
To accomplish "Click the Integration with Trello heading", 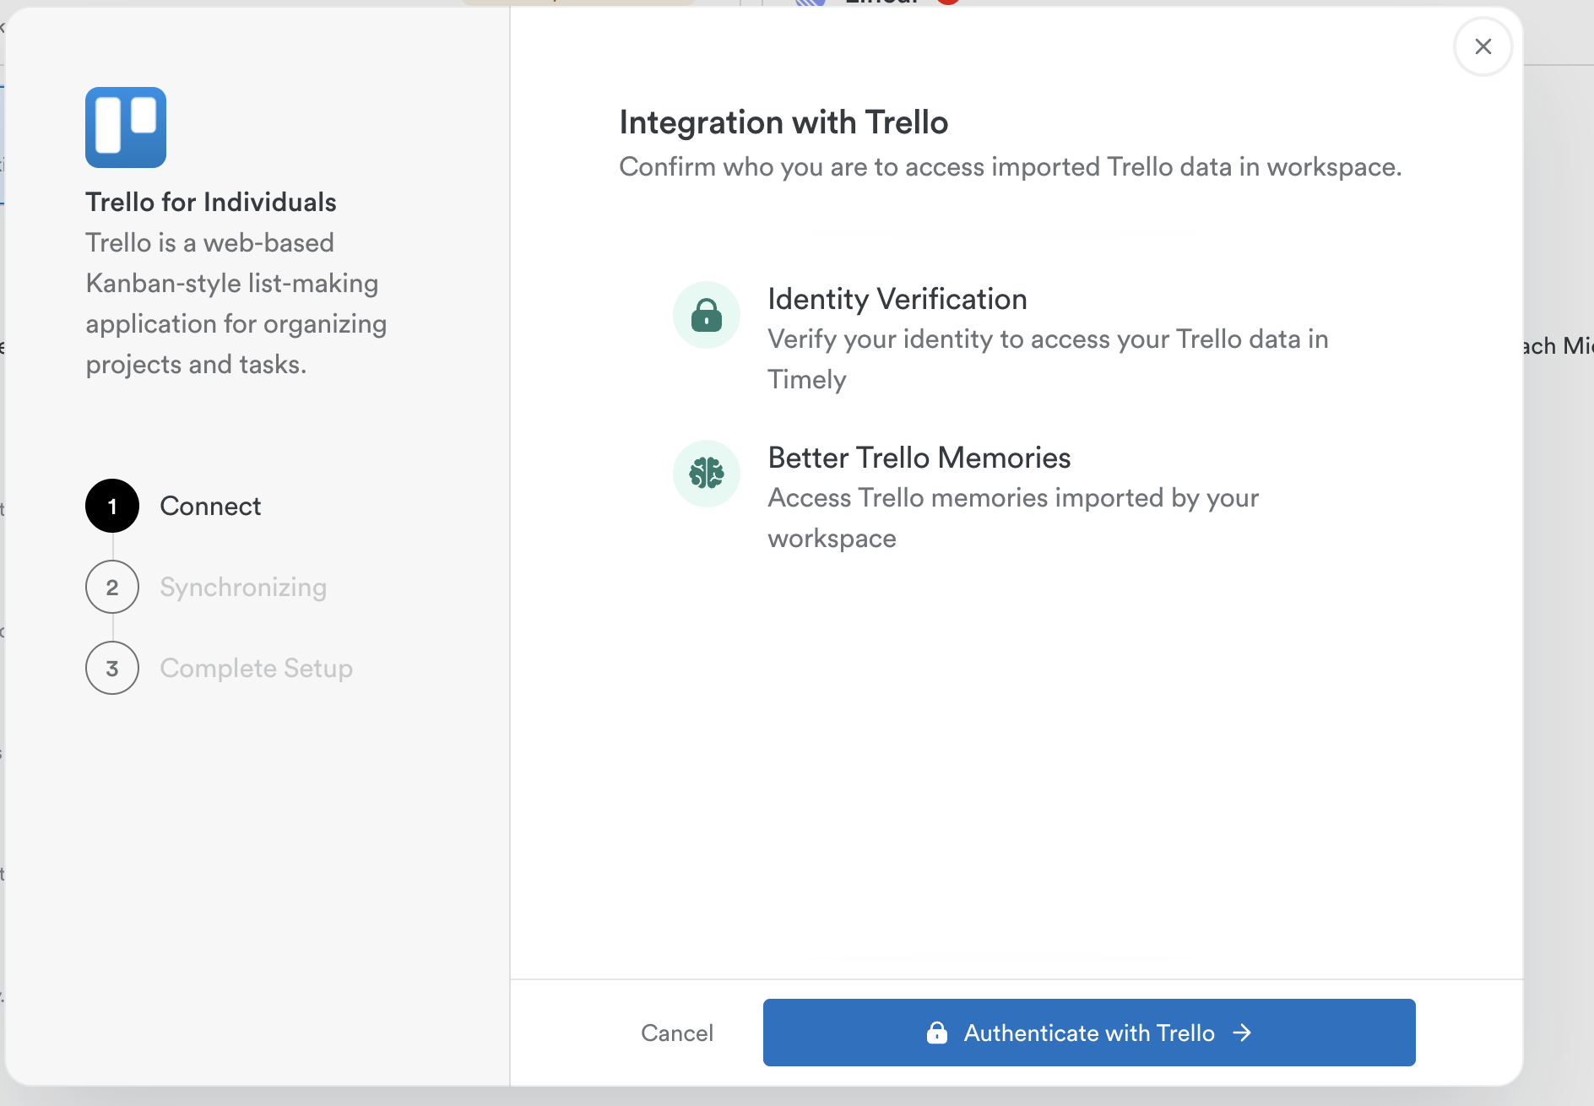I will (x=783, y=122).
